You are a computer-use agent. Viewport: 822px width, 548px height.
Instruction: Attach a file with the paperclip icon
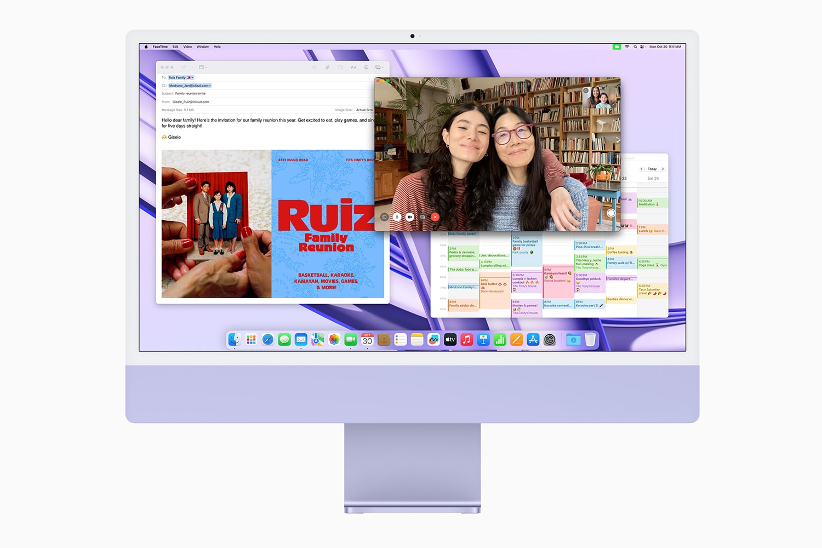click(x=327, y=67)
